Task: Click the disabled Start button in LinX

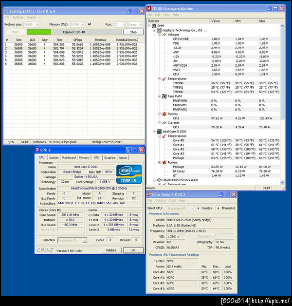Action: point(15,32)
